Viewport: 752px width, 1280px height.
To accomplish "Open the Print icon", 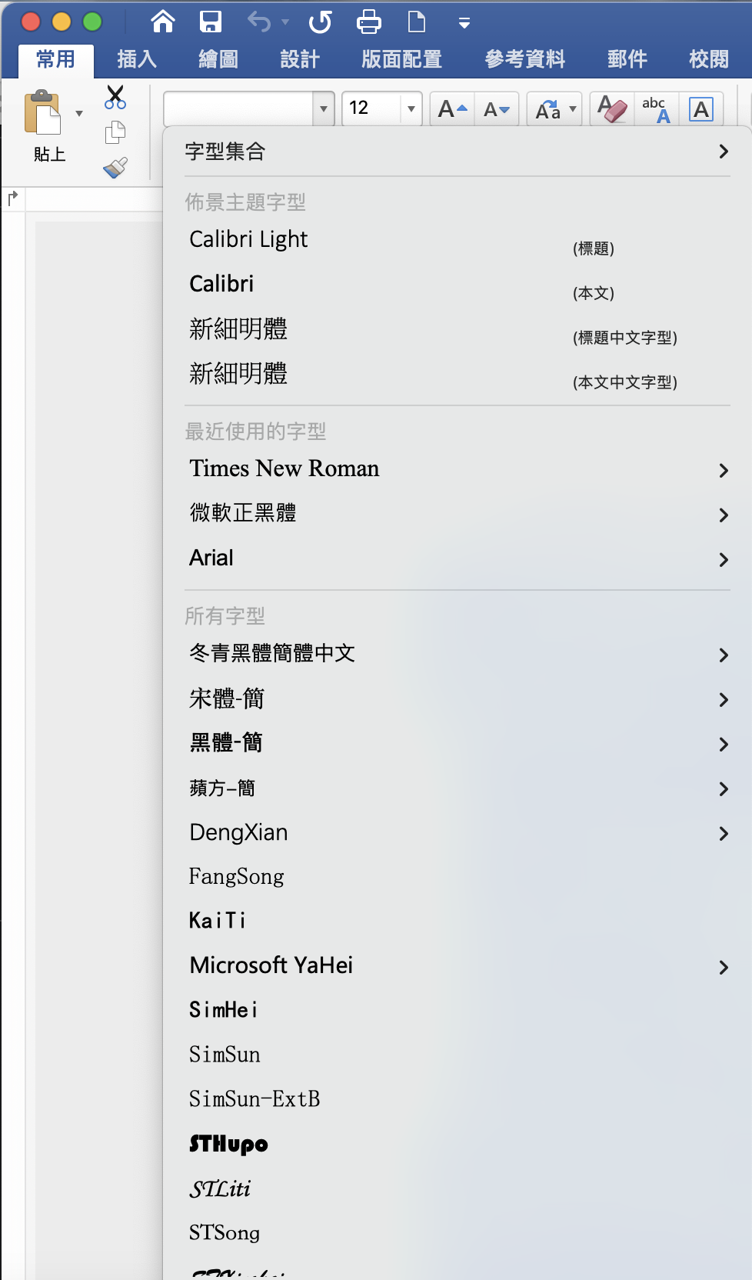I will (x=368, y=22).
